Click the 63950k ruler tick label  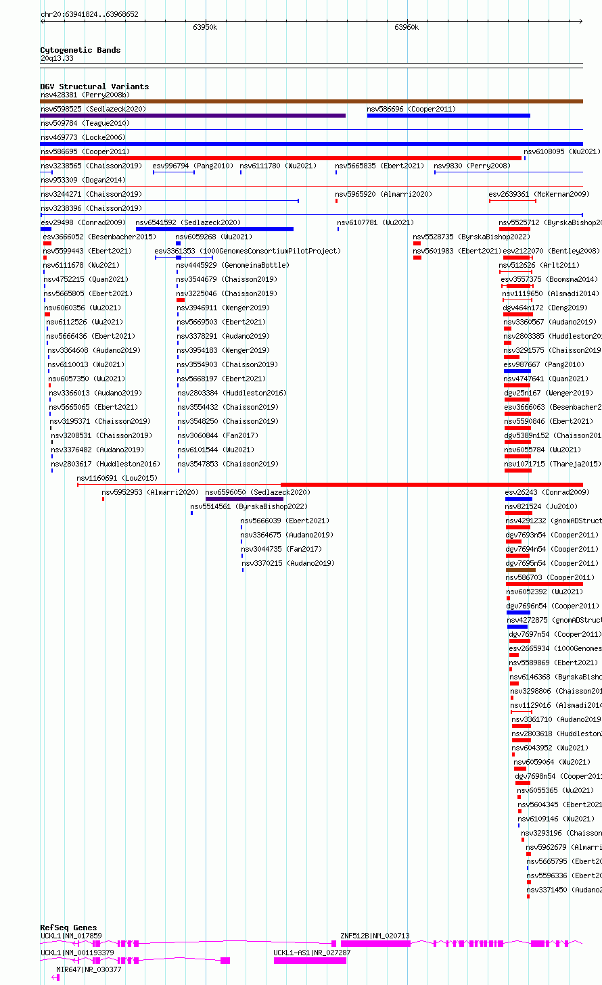(x=205, y=27)
